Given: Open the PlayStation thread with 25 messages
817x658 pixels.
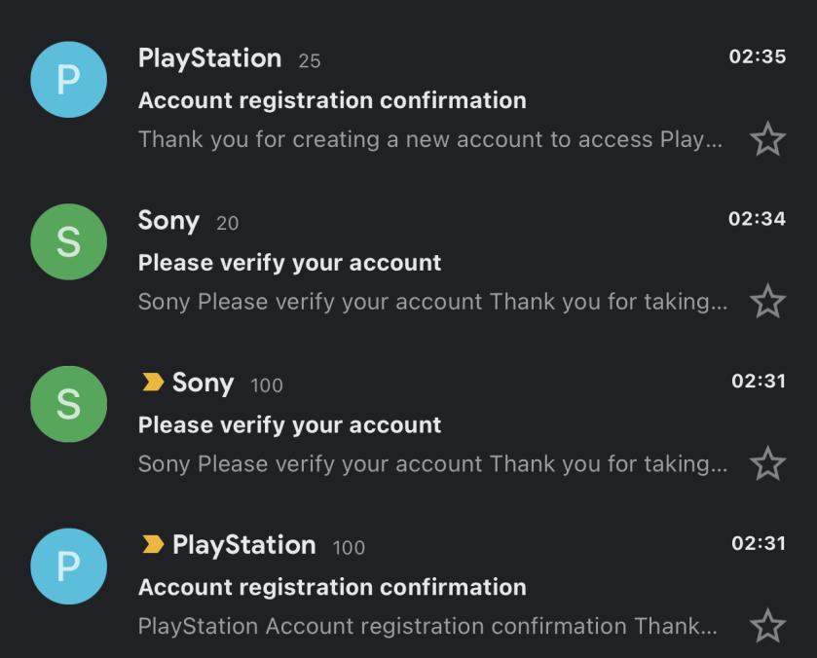Looking at the screenshot, I should click(409, 99).
